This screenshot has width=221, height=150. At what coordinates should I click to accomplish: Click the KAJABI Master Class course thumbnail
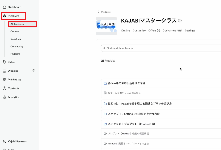(106, 26)
